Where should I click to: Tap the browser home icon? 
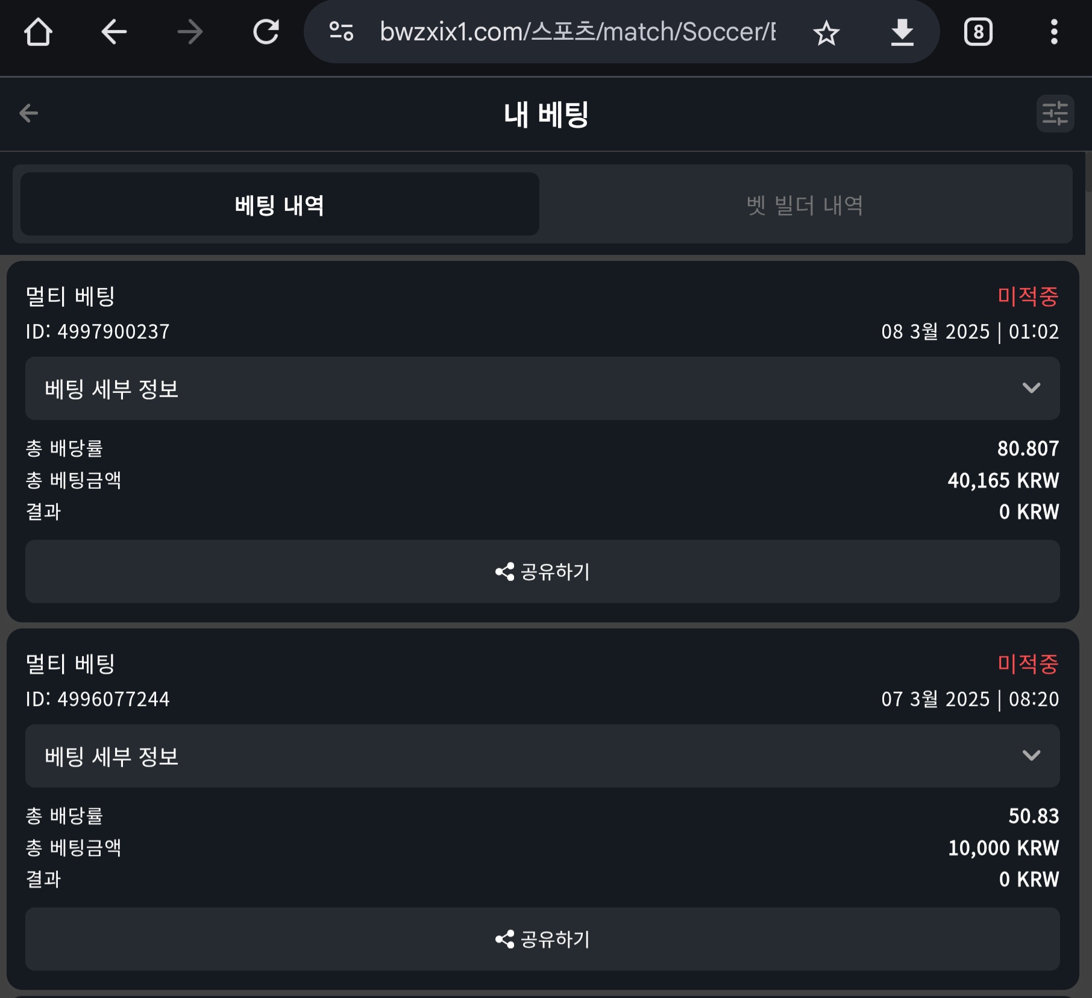(38, 32)
